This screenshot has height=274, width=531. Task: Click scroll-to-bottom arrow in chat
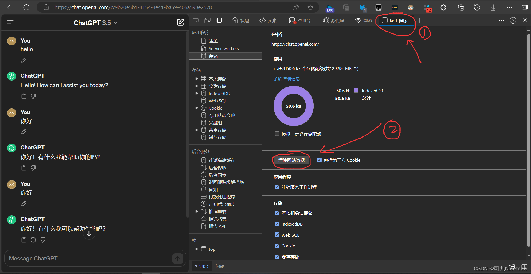[x=89, y=234]
